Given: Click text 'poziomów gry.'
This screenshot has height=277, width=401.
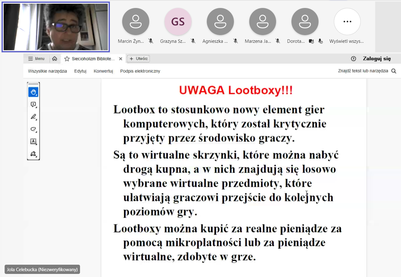Looking at the screenshot, I should click(x=160, y=212).
